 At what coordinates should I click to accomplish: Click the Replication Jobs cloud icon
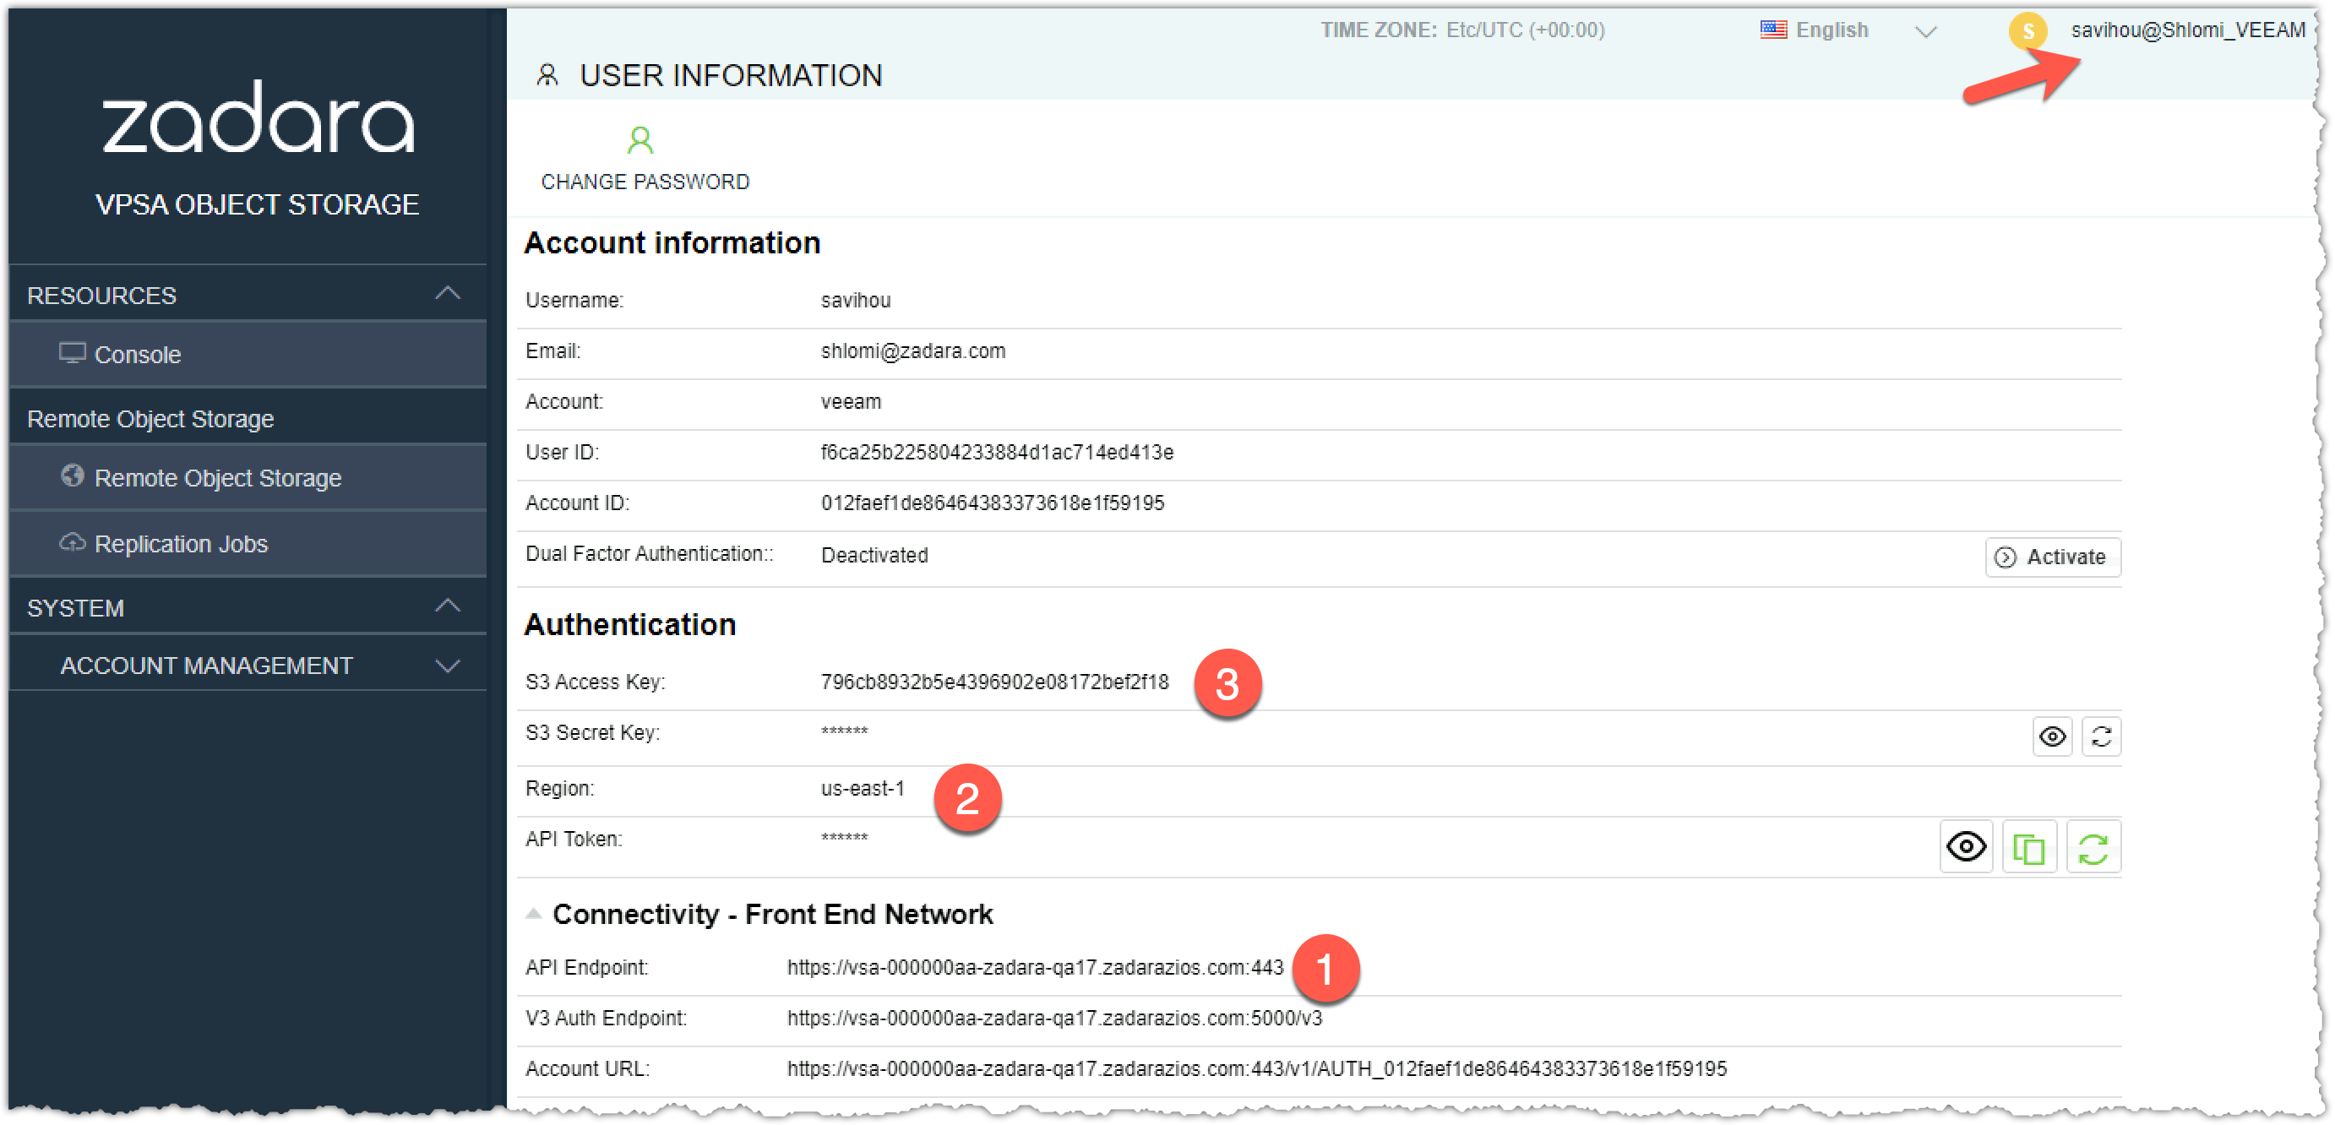(73, 542)
